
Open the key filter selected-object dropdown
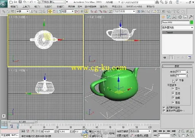click(x=140, y=131)
